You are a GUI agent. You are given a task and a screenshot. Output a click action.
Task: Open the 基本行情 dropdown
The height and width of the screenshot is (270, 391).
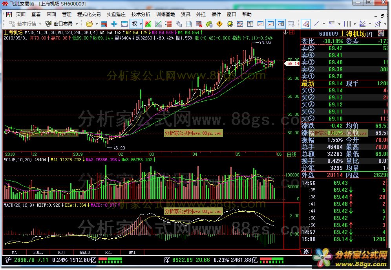[x=25, y=24]
